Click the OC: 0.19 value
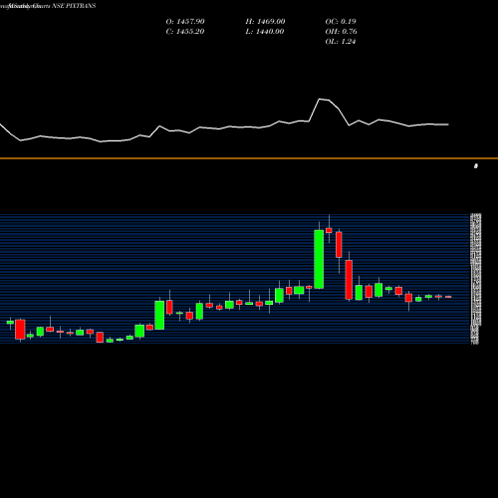Viewport: 498px width, 498px height. [341, 22]
